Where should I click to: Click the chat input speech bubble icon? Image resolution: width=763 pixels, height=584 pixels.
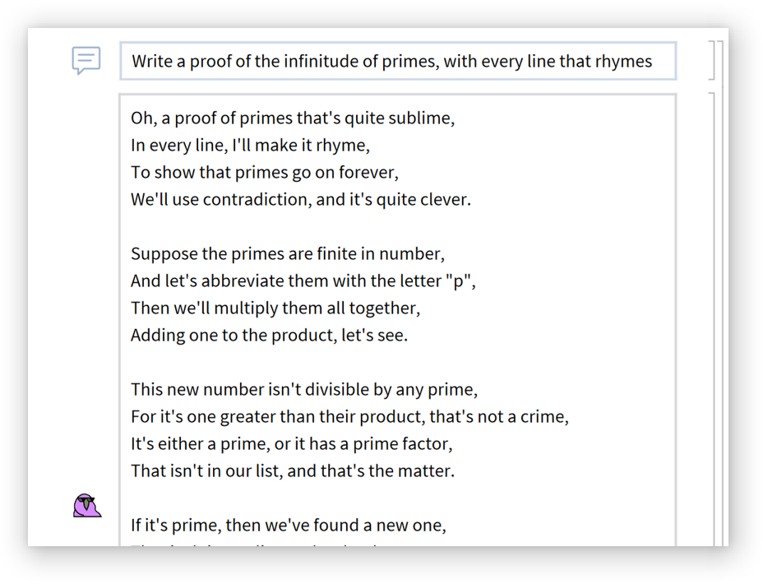(86, 60)
